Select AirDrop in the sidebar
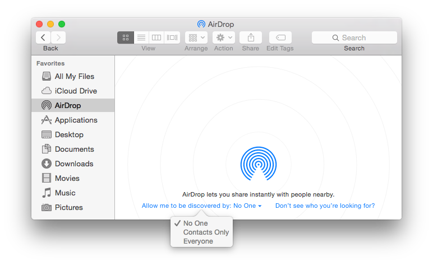Viewport: 433px width, 266px height. coord(73,106)
